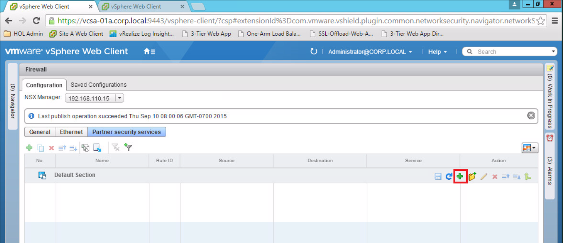
Task: Click the red X in the Default Section row
Action: (x=495, y=177)
